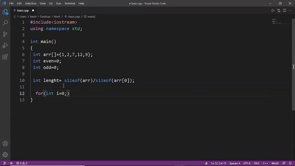The width and height of the screenshot is (295, 166).
Task: Click Ln 12, Col 15 in status bar
Action: [x=218, y=163]
